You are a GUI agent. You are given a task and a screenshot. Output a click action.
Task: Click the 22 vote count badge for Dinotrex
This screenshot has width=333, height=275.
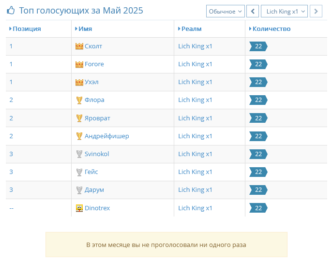258,208
